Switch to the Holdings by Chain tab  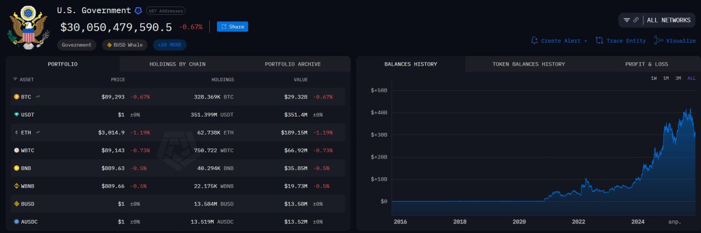click(177, 64)
